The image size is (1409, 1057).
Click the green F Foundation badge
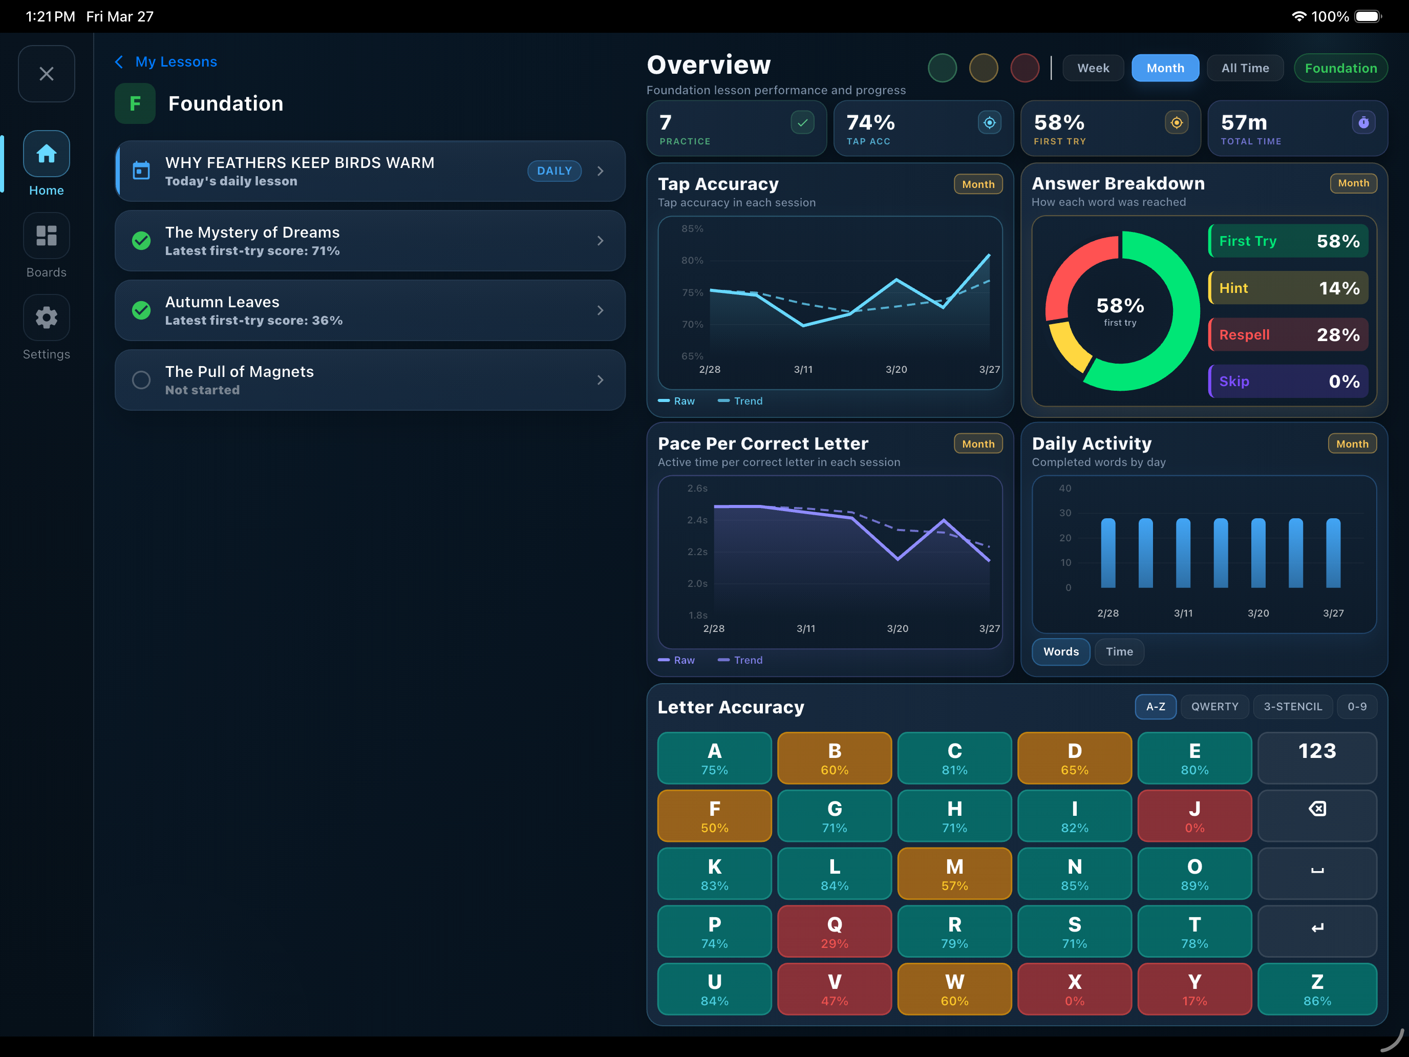click(x=135, y=103)
